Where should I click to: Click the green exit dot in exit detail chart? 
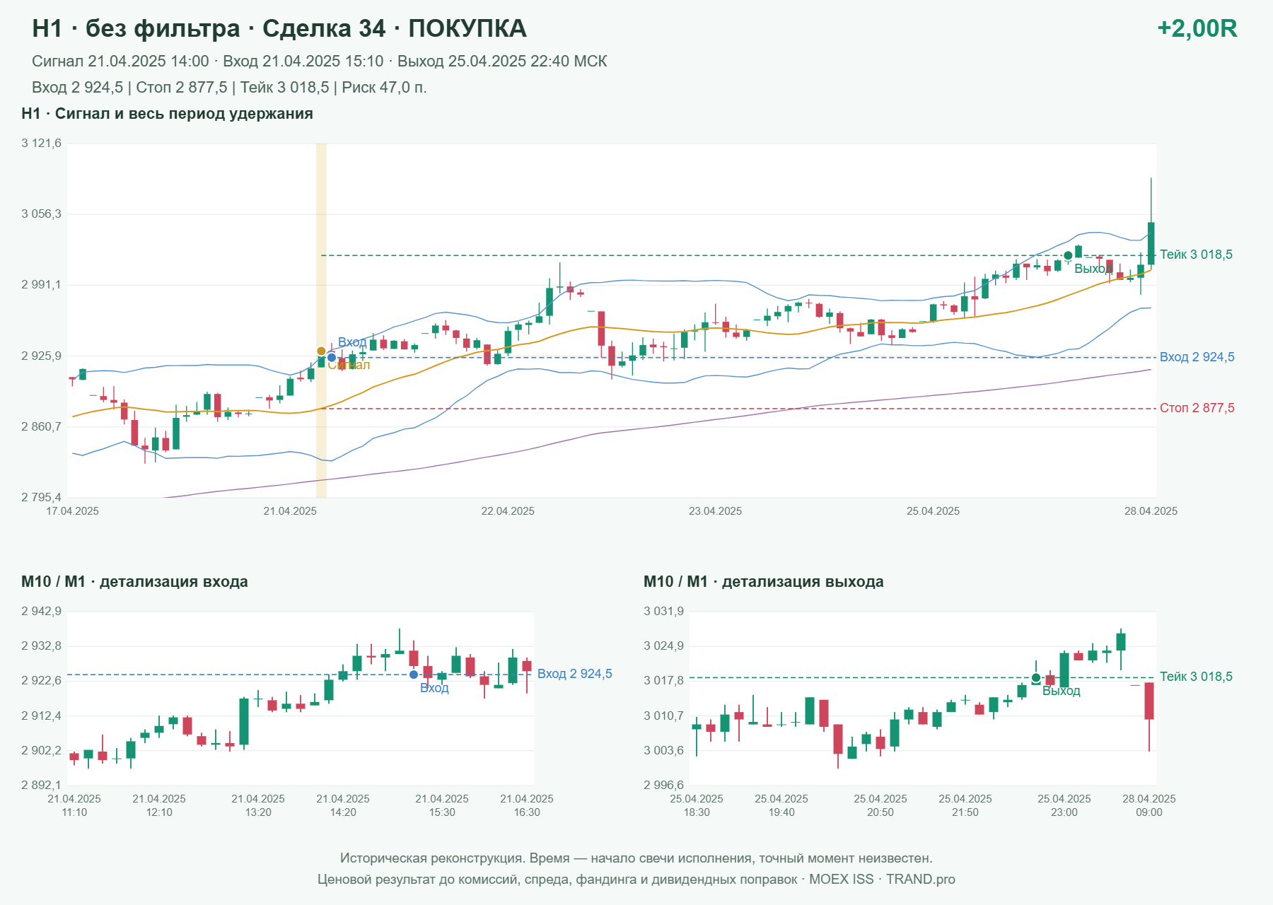click(1036, 678)
